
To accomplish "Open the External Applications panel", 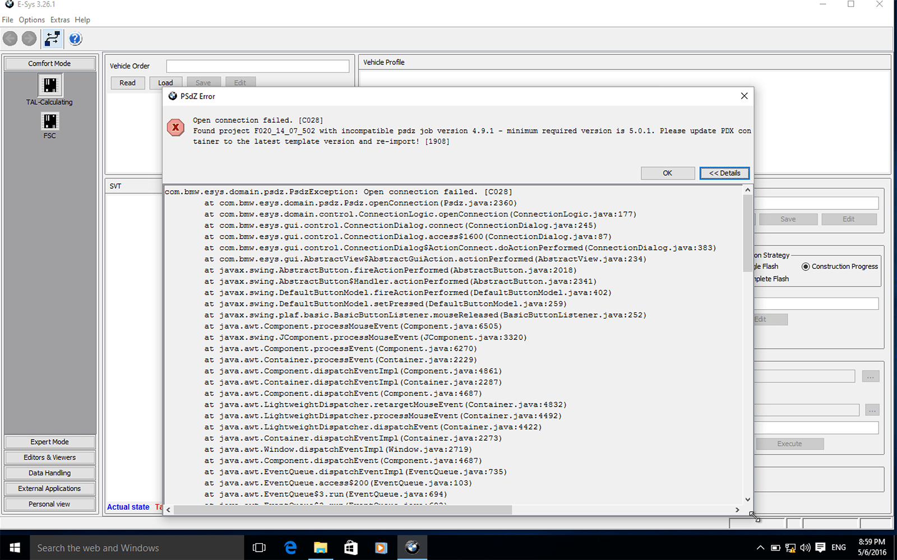I will [50, 488].
